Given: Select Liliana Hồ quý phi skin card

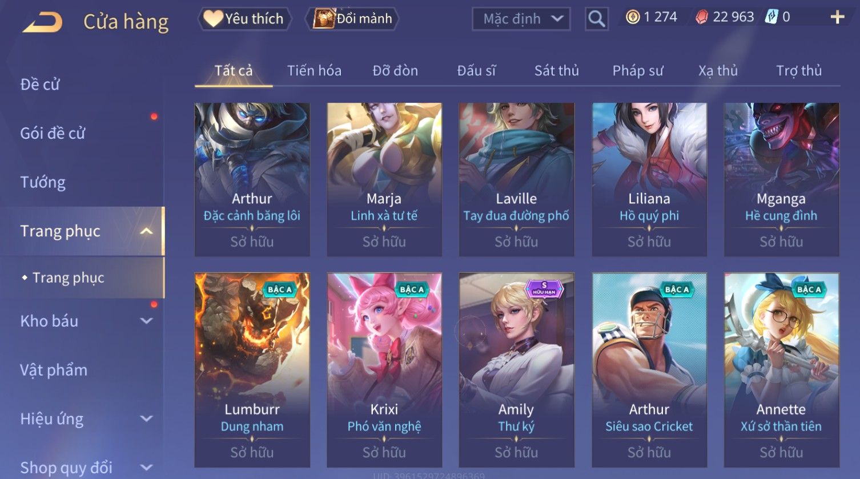Looking at the screenshot, I should tap(649, 179).
